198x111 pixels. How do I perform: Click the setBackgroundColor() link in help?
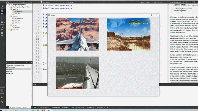pyautogui.click(x=178, y=59)
